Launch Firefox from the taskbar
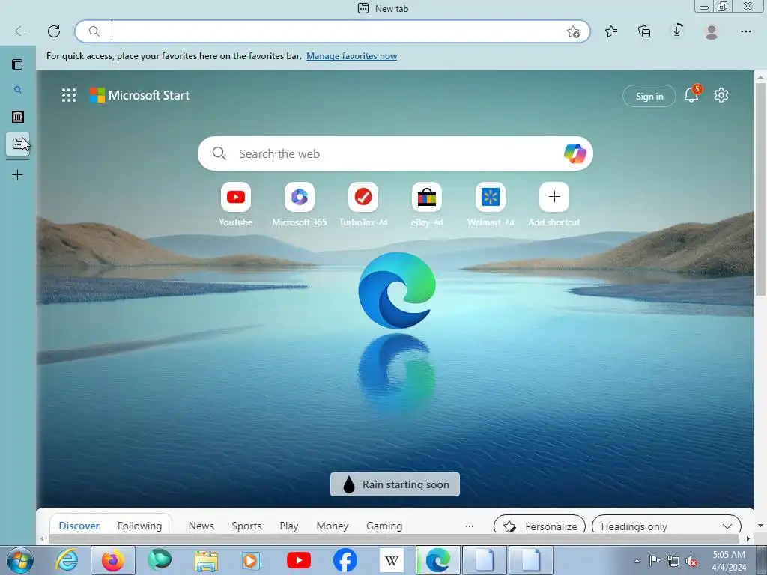The image size is (767, 575). point(113,560)
